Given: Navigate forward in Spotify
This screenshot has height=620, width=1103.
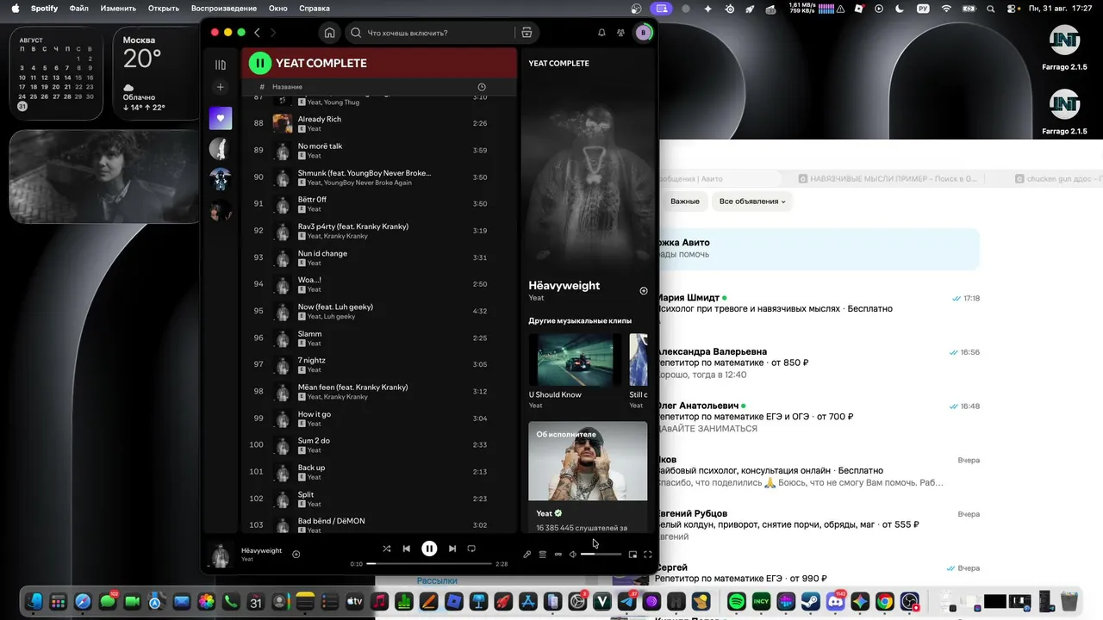Looking at the screenshot, I should click(x=273, y=33).
